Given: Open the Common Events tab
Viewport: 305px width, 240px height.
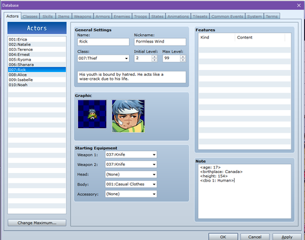Looking at the screenshot, I should coord(227,17).
